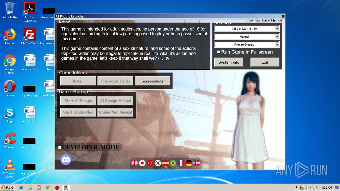This screenshot has height=191, width=340.
Task: Open Opera from the taskbar
Action: [57, 188]
